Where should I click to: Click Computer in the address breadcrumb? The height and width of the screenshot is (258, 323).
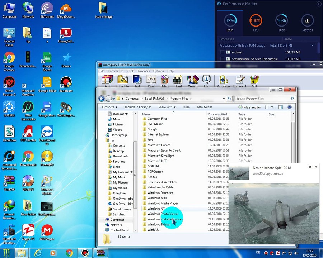click(132, 99)
